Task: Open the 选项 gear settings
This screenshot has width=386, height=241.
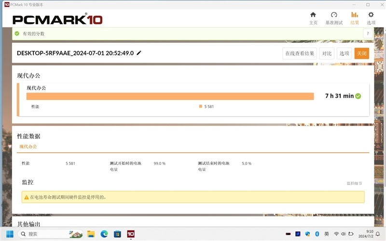Action: click(371, 18)
